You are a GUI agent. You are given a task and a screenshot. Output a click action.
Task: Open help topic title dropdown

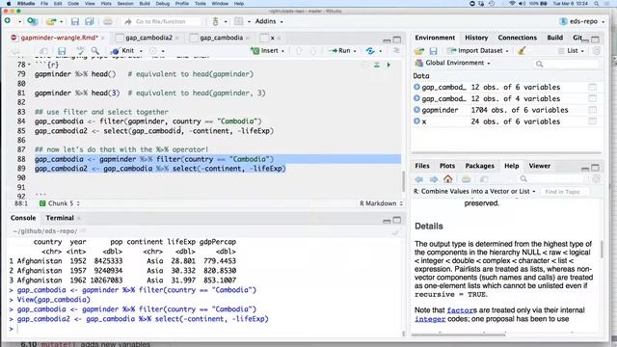pyautogui.click(x=474, y=191)
